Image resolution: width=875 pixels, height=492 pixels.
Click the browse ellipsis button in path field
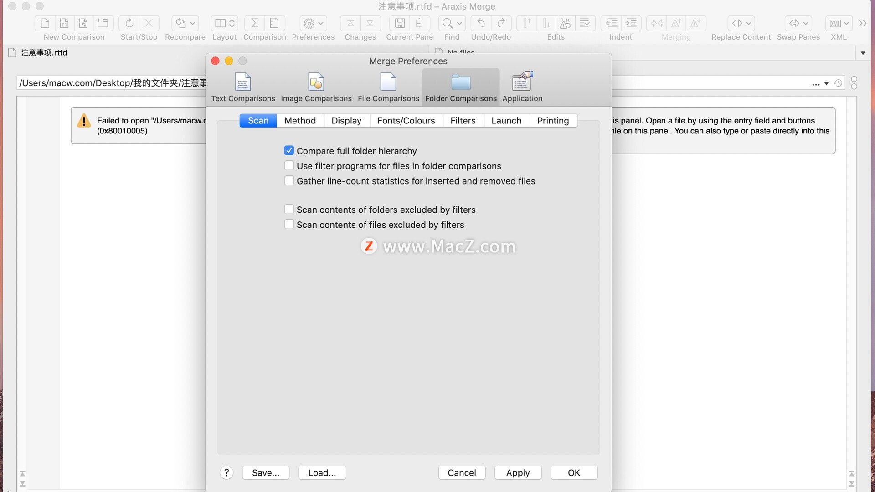pos(816,84)
